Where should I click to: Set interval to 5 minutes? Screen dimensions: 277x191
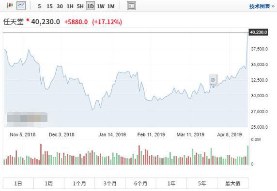(39, 6)
